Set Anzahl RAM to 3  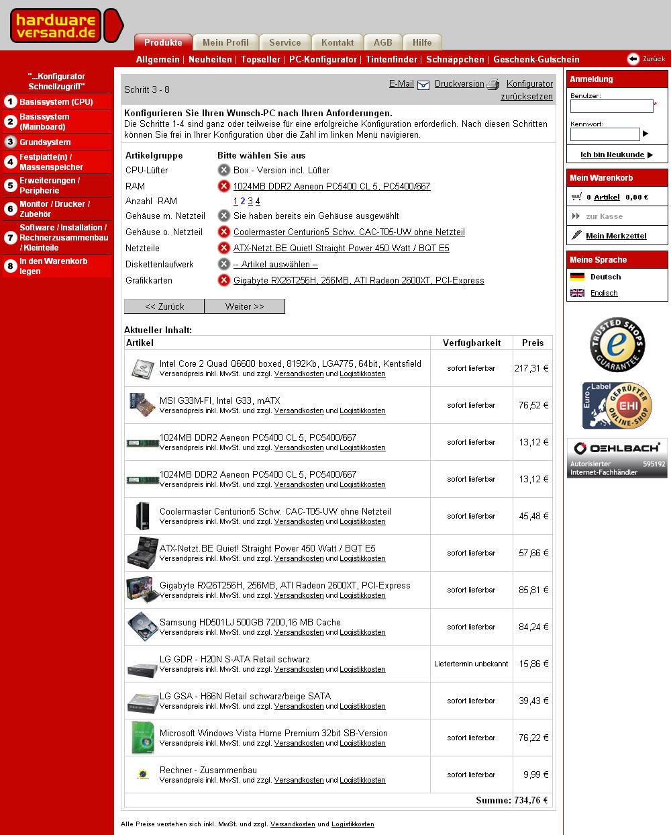[x=250, y=201]
